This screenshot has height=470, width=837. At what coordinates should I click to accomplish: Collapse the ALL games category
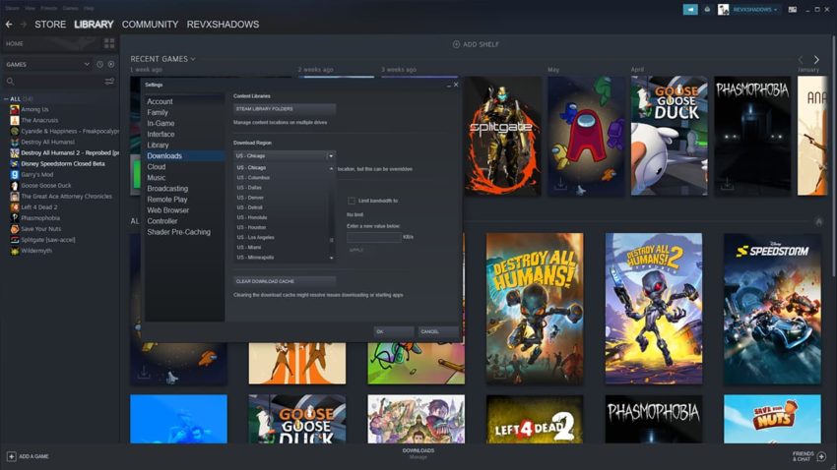point(6,99)
